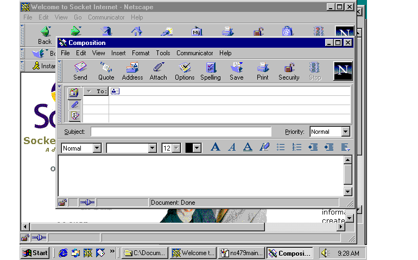
Task: Switch to Welcome t... taskbar button
Action: click(x=193, y=253)
